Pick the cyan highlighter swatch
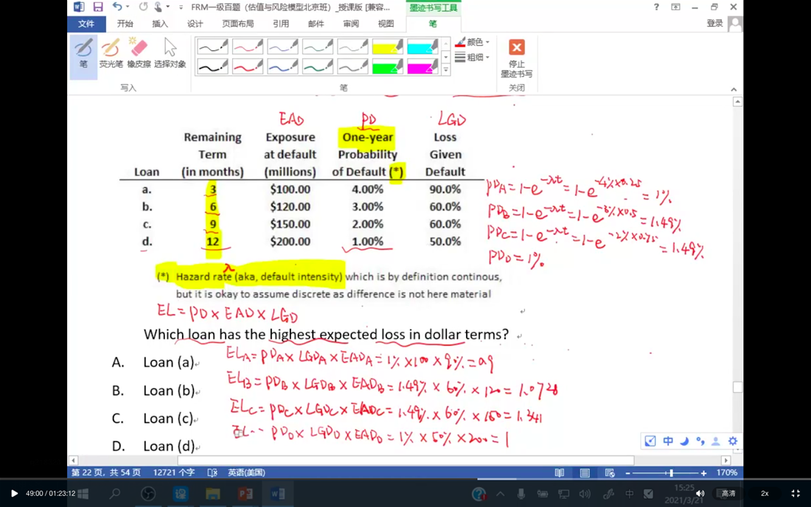This screenshot has height=507, width=811. click(x=422, y=47)
